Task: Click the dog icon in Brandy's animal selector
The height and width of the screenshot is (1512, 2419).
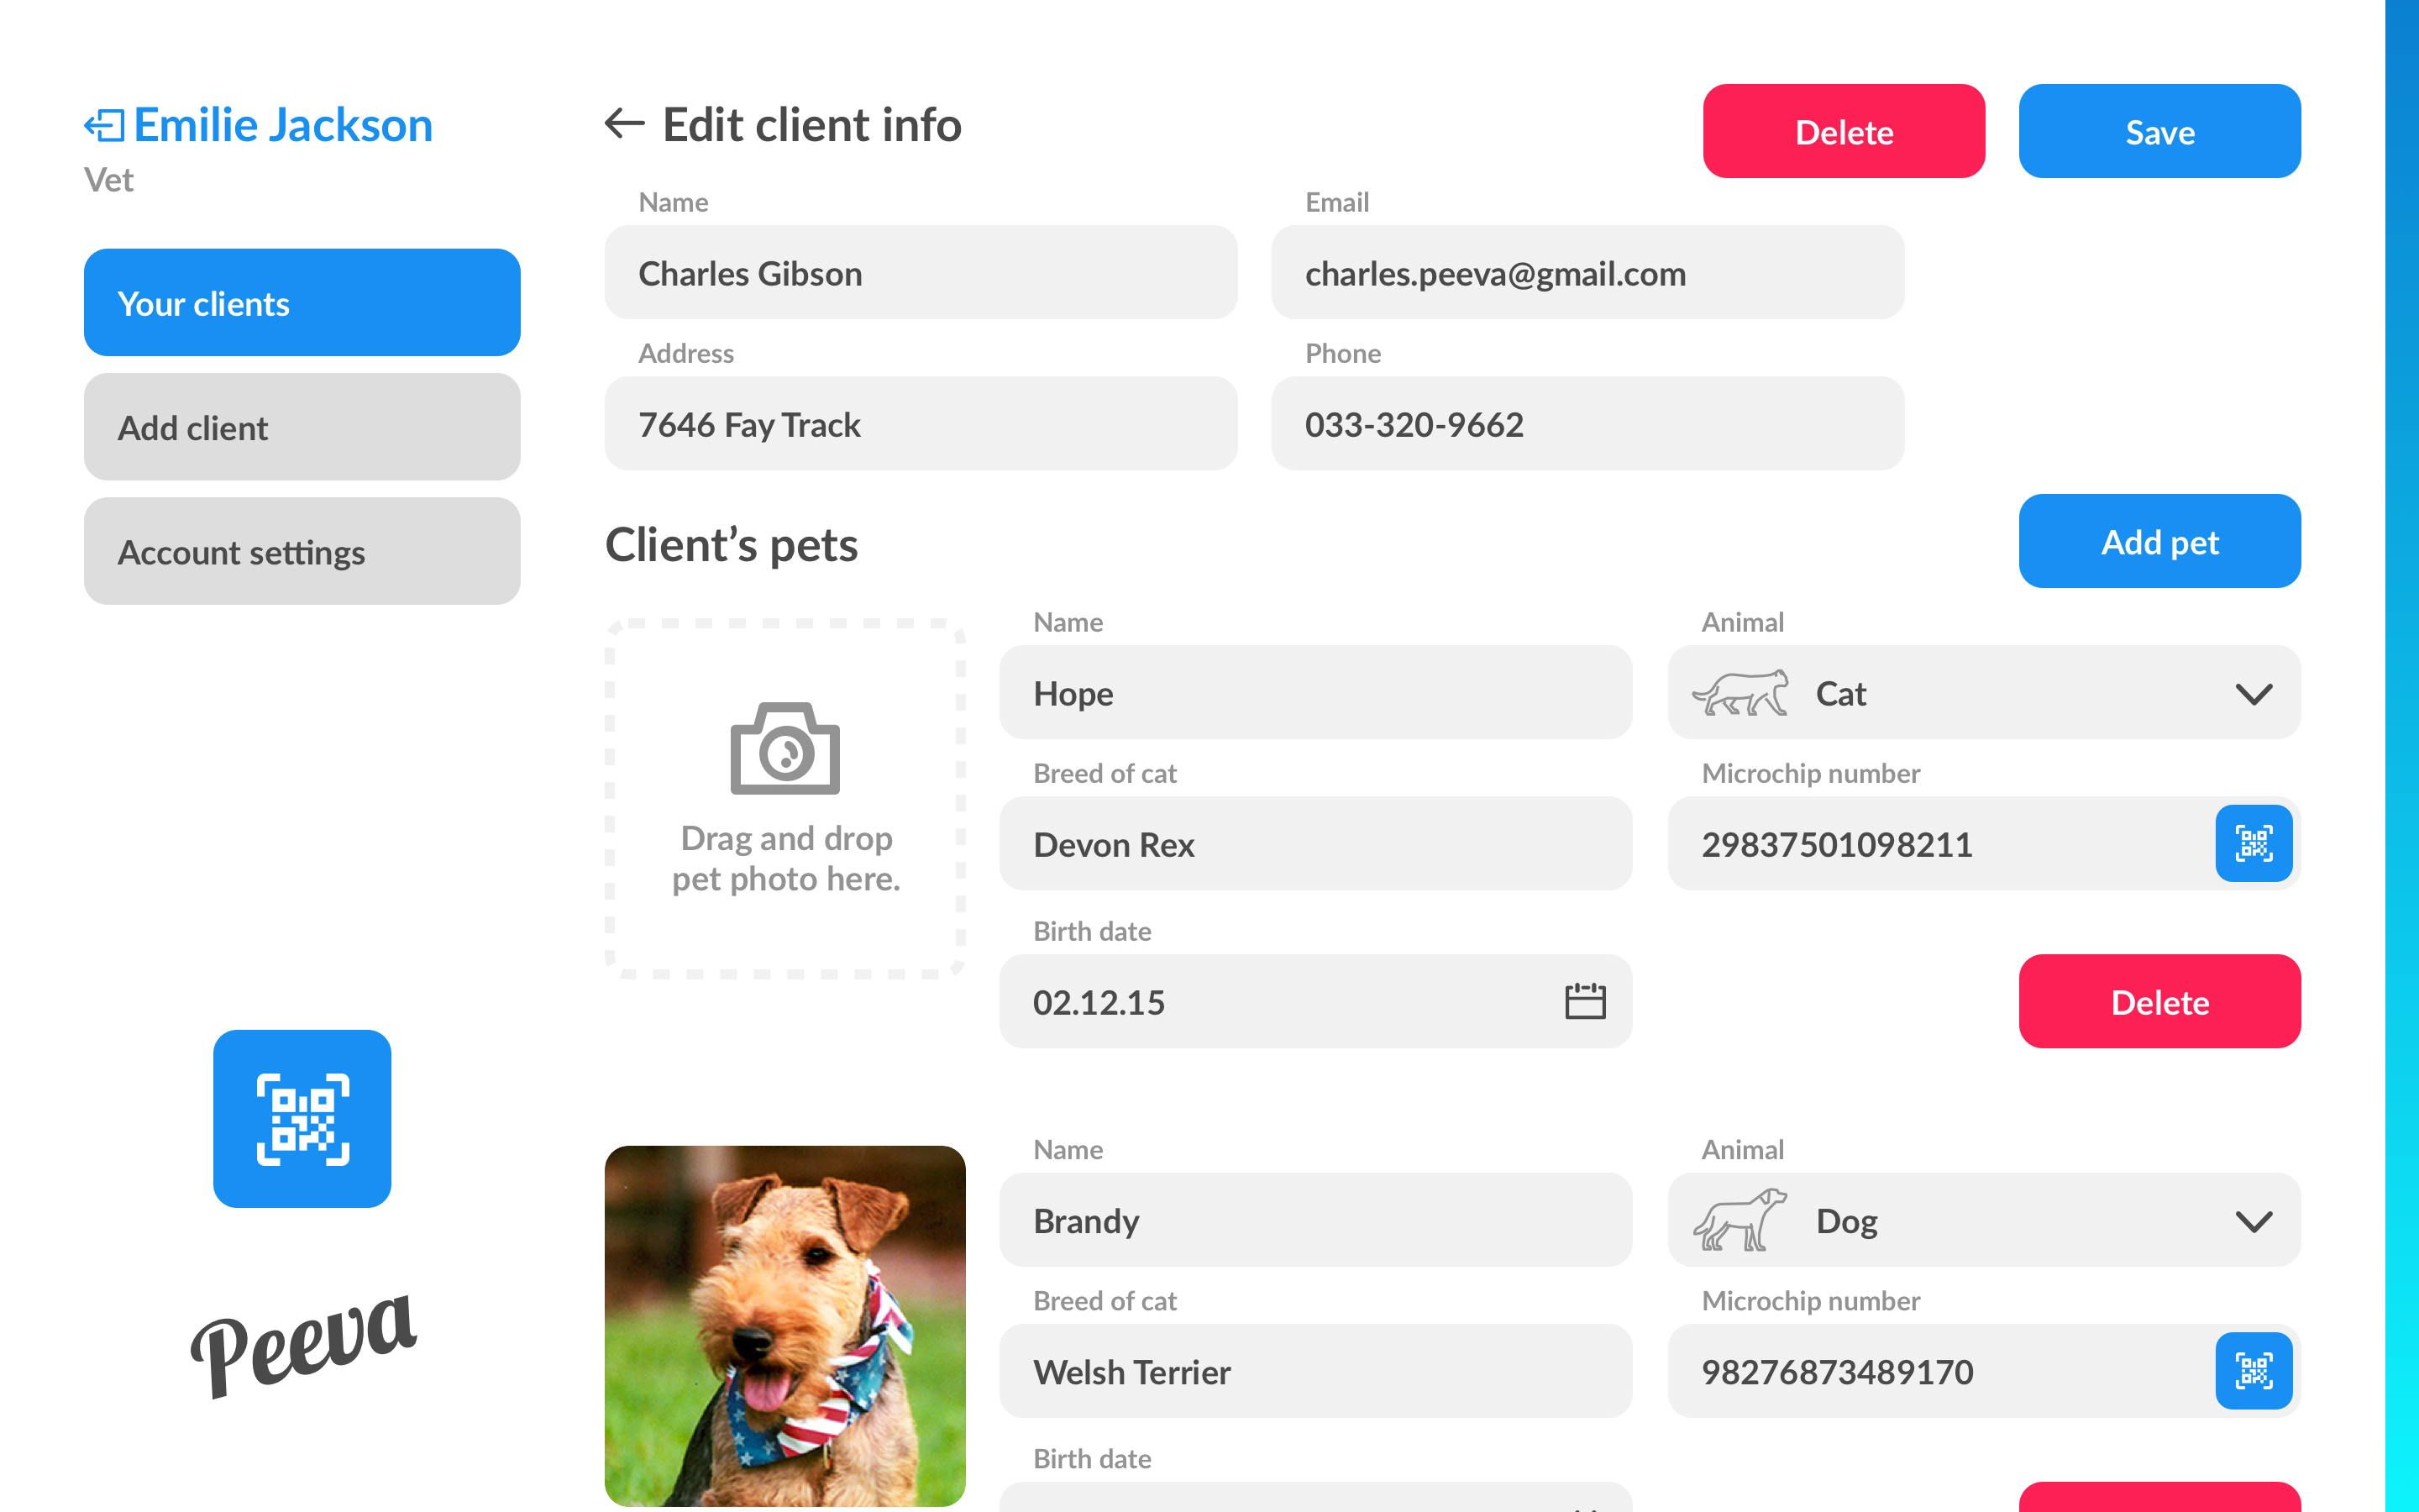Action: [1741, 1220]
